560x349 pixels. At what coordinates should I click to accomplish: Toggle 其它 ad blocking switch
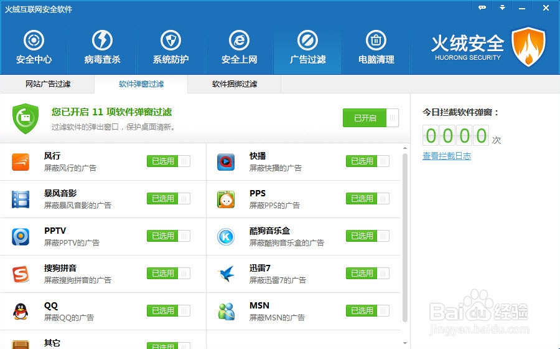(169, 345)
